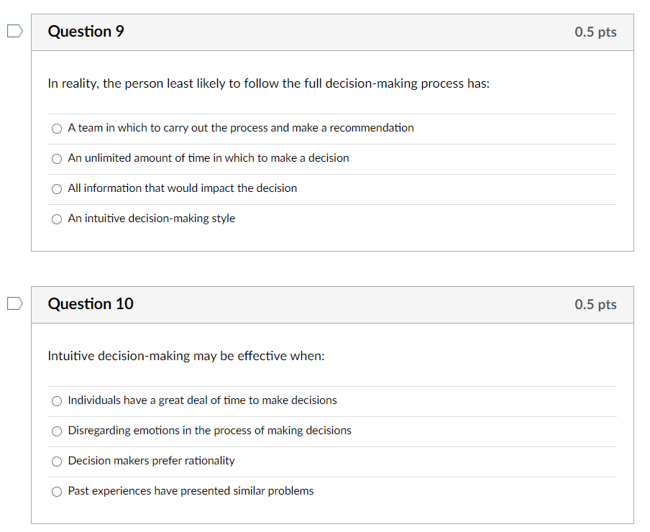Click the 'Intuitive decision-making may be effective' prompt

click(186, 356)
